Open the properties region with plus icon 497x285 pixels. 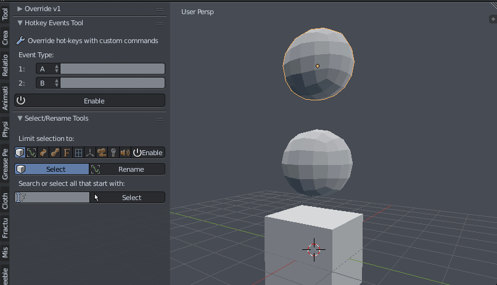[x=493, y=19]
